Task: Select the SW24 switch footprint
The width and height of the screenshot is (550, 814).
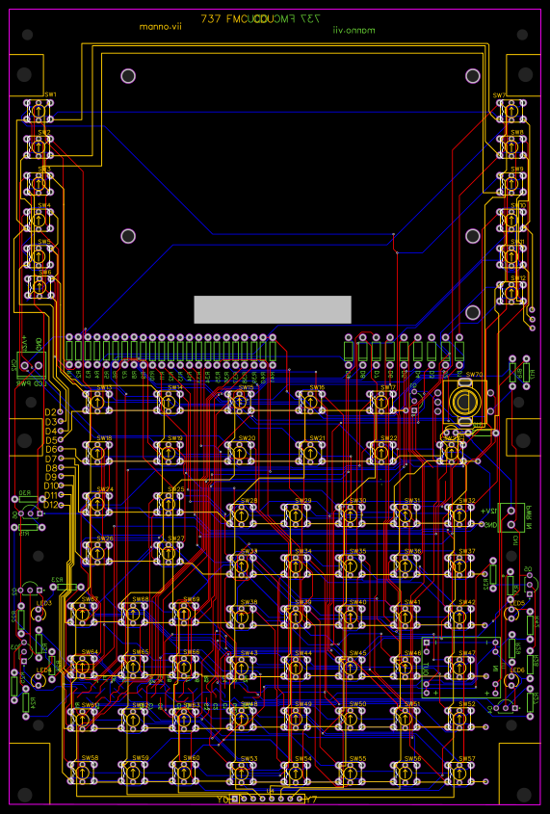Action: (97, 503)
